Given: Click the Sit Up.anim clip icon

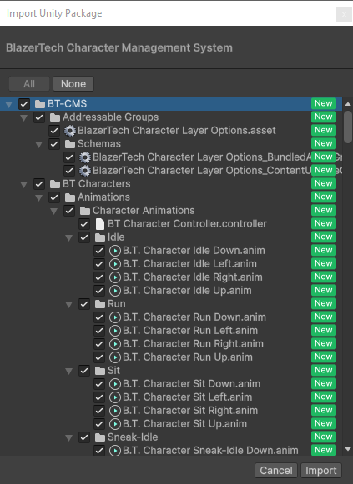Looking at the screenshot, I should tap(115, 424).
